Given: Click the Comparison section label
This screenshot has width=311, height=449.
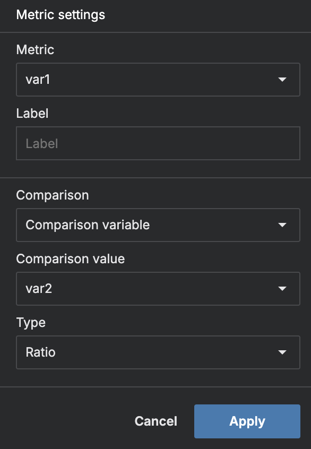Looking at the screenshot, I should click(53, 195).
